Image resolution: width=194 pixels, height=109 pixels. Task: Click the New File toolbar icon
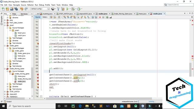(3, 9)
